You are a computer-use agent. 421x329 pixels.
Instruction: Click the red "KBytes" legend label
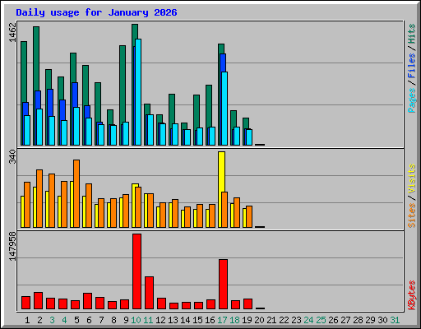pyautogui.click(x=411, y=295)
